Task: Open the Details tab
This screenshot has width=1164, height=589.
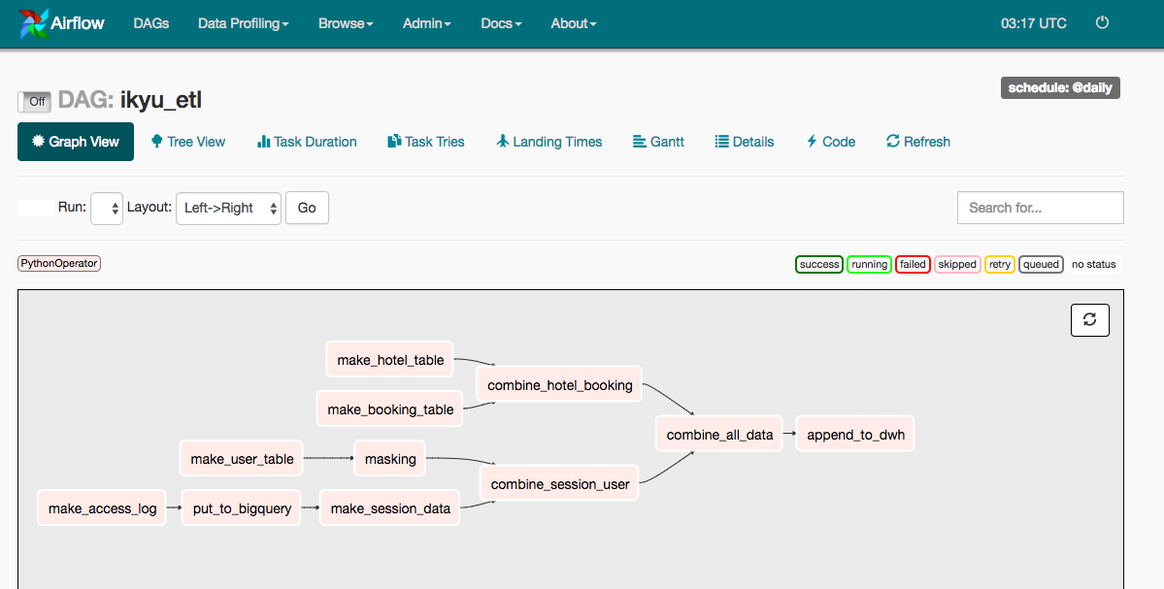Action: point(745,142)
